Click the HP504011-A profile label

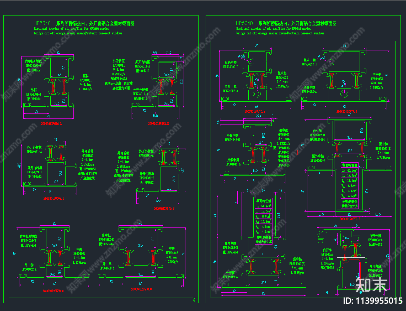click(x=141, y=94)
